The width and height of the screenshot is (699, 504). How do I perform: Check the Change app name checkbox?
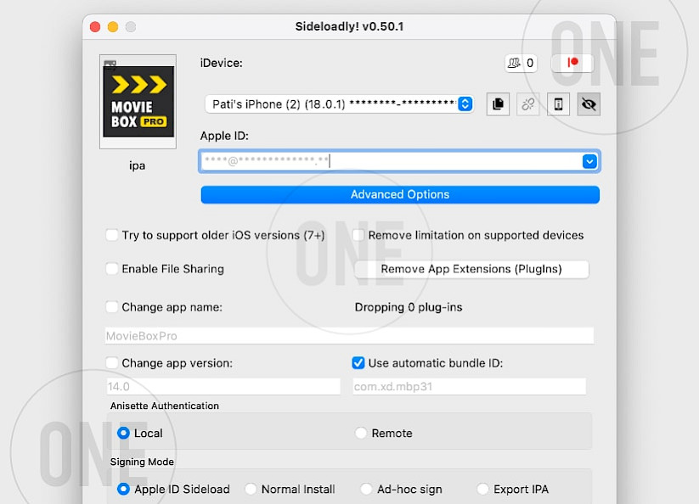pos(112,307)
